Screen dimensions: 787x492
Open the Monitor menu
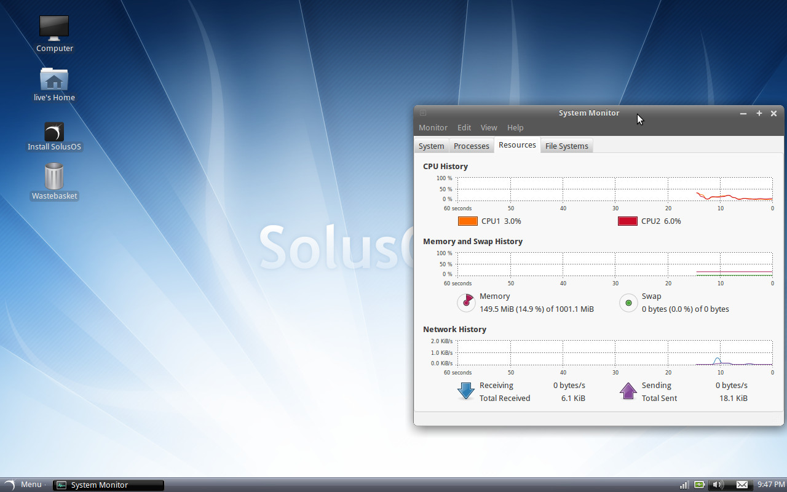coord(433,127)
